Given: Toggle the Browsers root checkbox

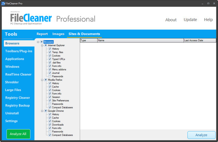Looking at the screenshot, I should [42, 42].
